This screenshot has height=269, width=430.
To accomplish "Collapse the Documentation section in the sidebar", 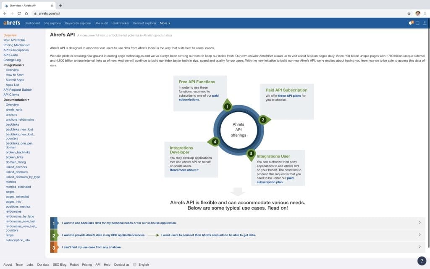I will click(x=16, y=100).
